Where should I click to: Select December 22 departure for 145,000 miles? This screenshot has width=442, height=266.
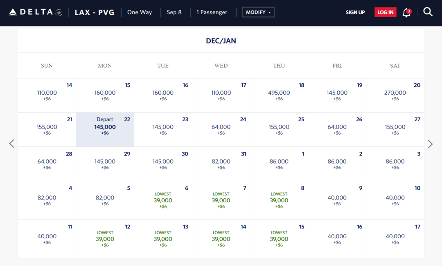point(105,129)
